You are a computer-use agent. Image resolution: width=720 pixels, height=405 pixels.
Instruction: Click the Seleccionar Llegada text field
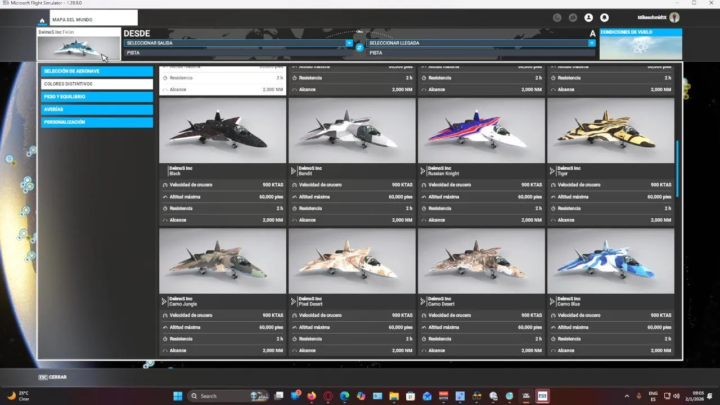tap(478, 43)
